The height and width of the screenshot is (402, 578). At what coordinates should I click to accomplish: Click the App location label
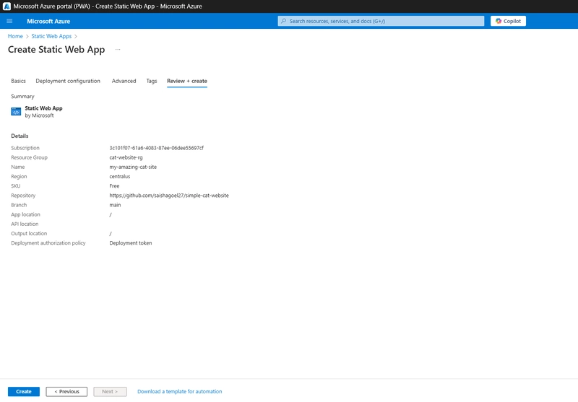pos(25,214)
